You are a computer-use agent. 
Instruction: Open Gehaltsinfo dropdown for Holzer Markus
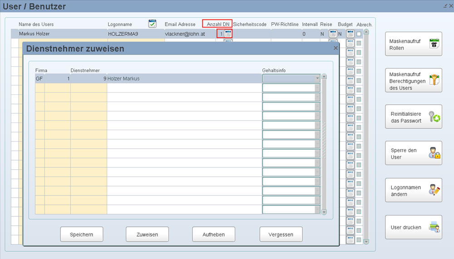[x=317, y=78]
